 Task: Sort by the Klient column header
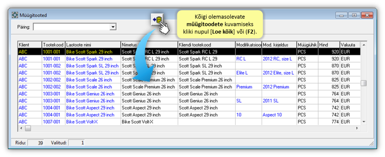30,45
